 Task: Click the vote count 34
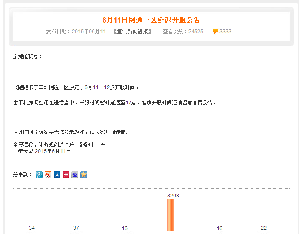(32, 228)
